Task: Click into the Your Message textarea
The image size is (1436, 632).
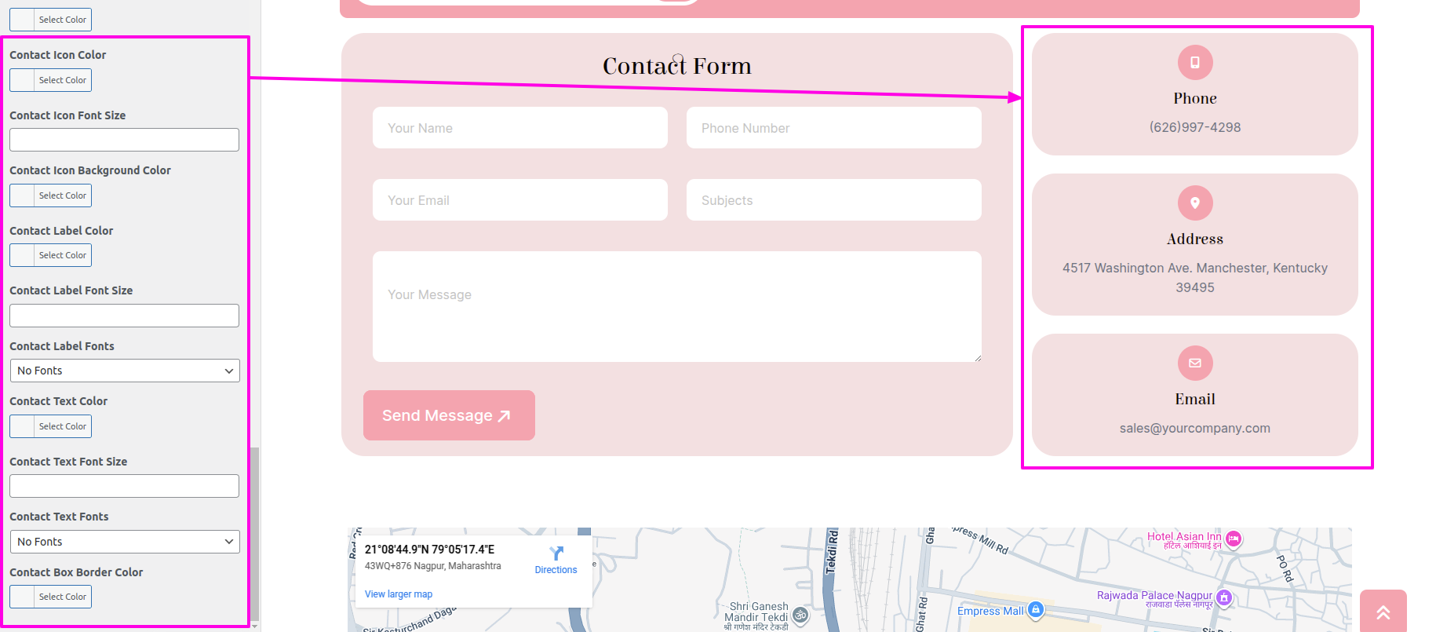Action: click(676, 306)
